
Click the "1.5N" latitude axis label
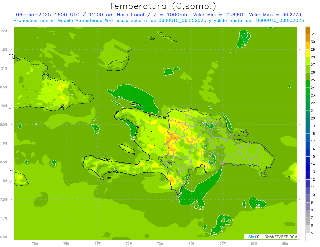coord(4,50)
